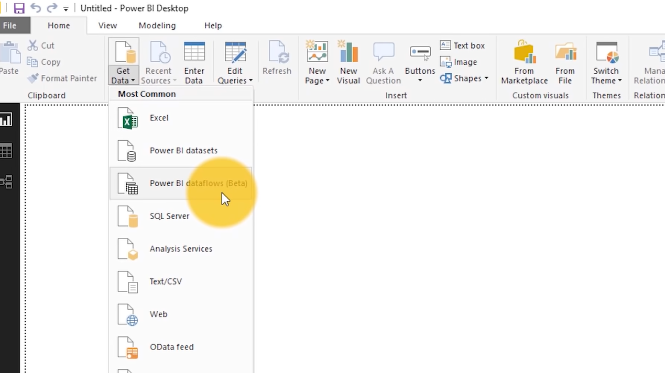Click the Save icon in title bar

[19, 8]
